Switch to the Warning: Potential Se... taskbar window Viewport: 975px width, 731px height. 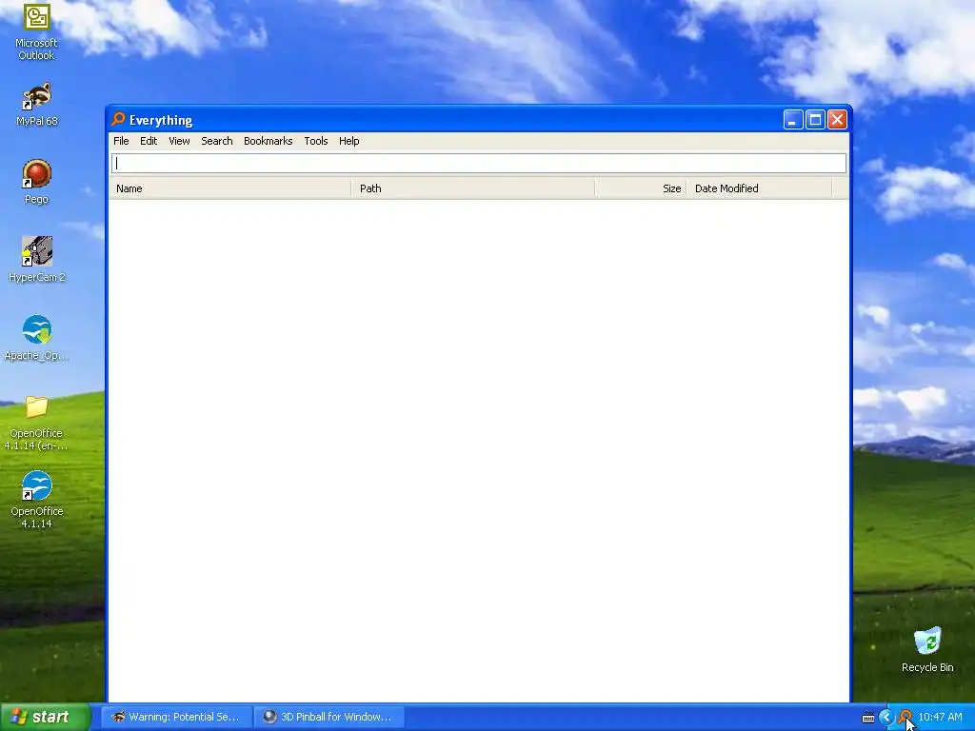click(x=176, y=717)
